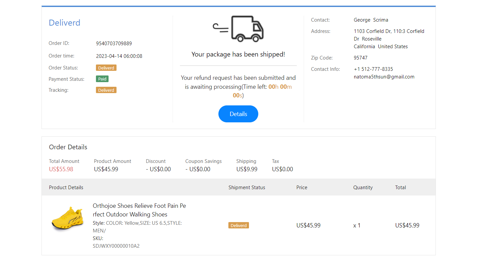Click the phone number +1 512-777-8335

coord(373,69)
